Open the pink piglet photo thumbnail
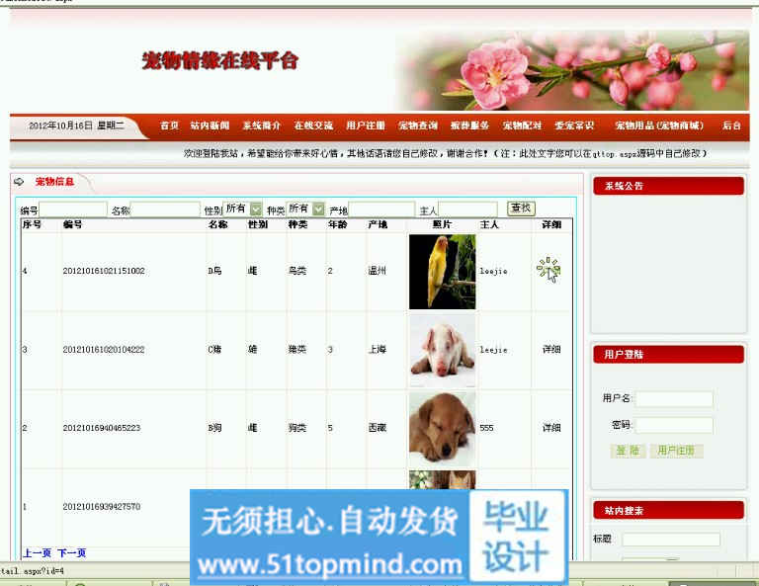This screenshot has height=586, width=759. coord(443,351)
